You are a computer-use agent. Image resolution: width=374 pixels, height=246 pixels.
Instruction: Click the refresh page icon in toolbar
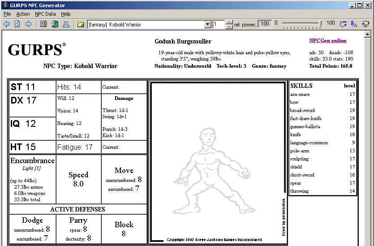17,24
